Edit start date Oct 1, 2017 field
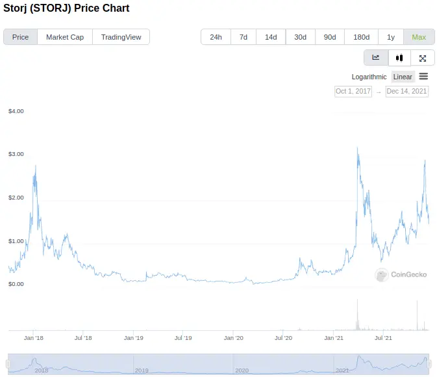Screen dimensions: 437x377 [353, 91]
